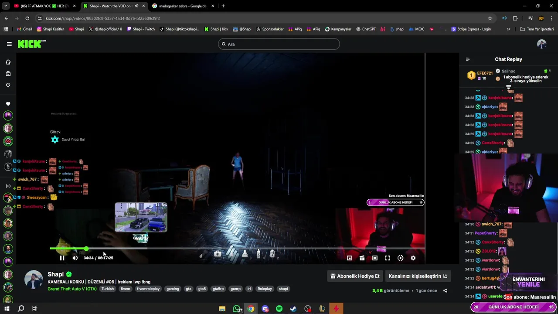
Task: Open the Shapi - Twitch bookmark
Action: pos(140,29)
